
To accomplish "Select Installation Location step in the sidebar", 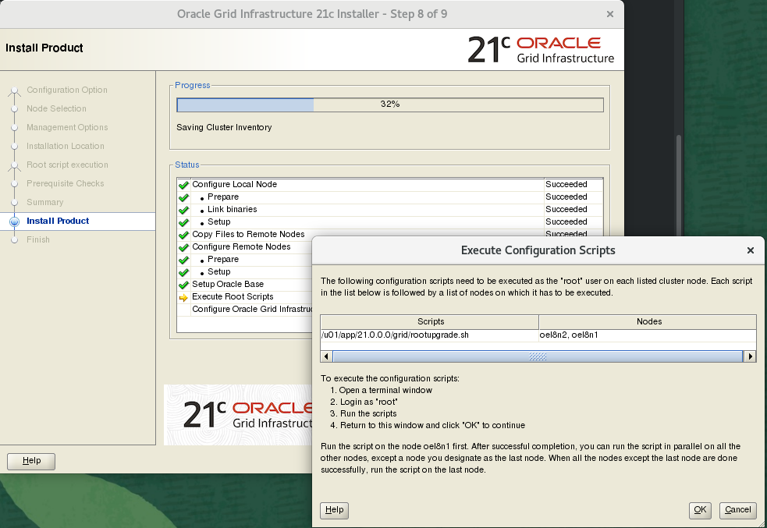I will point(65,146).
